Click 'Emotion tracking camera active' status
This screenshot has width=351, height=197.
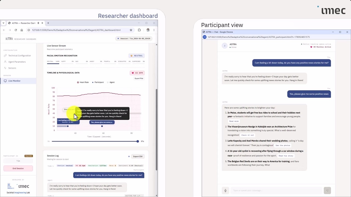316,44
